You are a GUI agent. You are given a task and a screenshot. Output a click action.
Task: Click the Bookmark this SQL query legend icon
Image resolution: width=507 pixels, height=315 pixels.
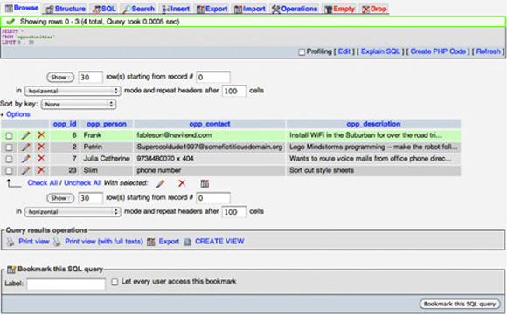point(11,269)
